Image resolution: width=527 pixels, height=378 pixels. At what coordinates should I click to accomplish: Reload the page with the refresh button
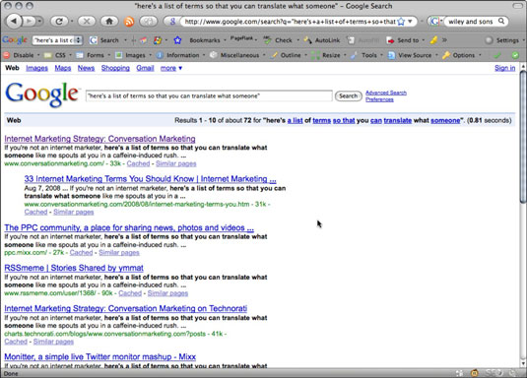(59, 22)
